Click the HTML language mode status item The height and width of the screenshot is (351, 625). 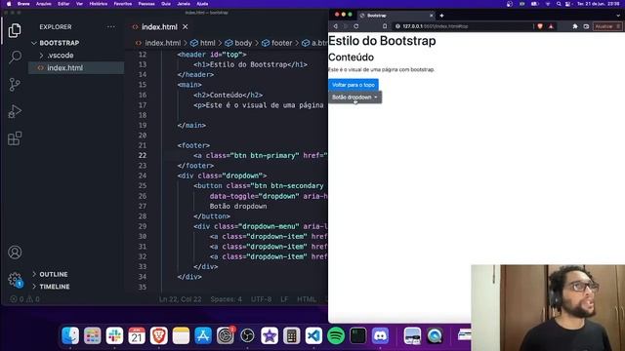click(307, 299)
